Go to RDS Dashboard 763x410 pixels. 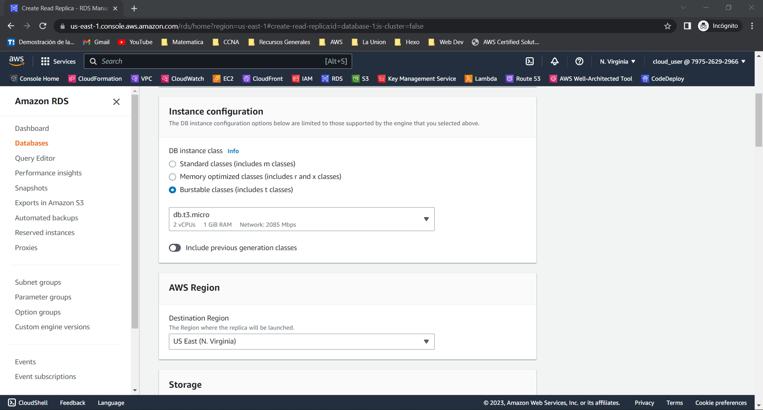point(32,128)
